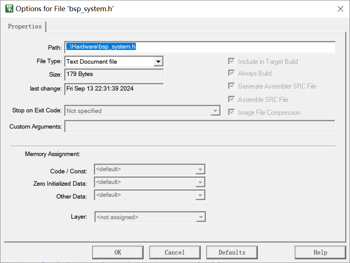Image resolution: width=350 pixels, height=263 pixels.
Task: Open Help for file options
Action: [320, 253]
